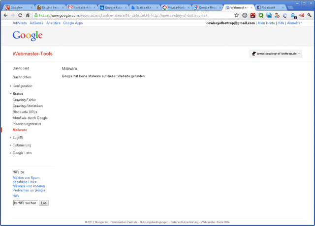Reload the page with refresh button
Image resolution: width=315 pixels, height=226 pixels.
[x=20, y=15]
